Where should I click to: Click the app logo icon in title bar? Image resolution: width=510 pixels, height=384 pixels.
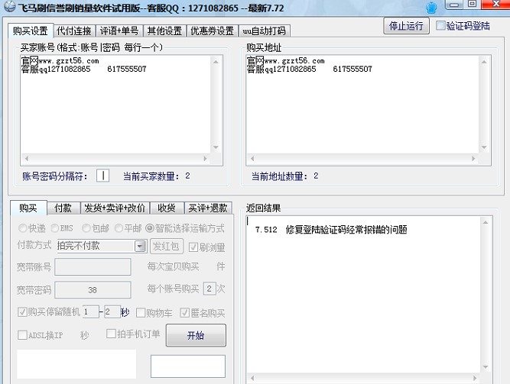click(9, 6)
